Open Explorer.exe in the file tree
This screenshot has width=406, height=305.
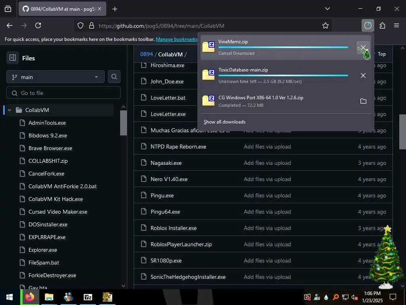point(43,250)
